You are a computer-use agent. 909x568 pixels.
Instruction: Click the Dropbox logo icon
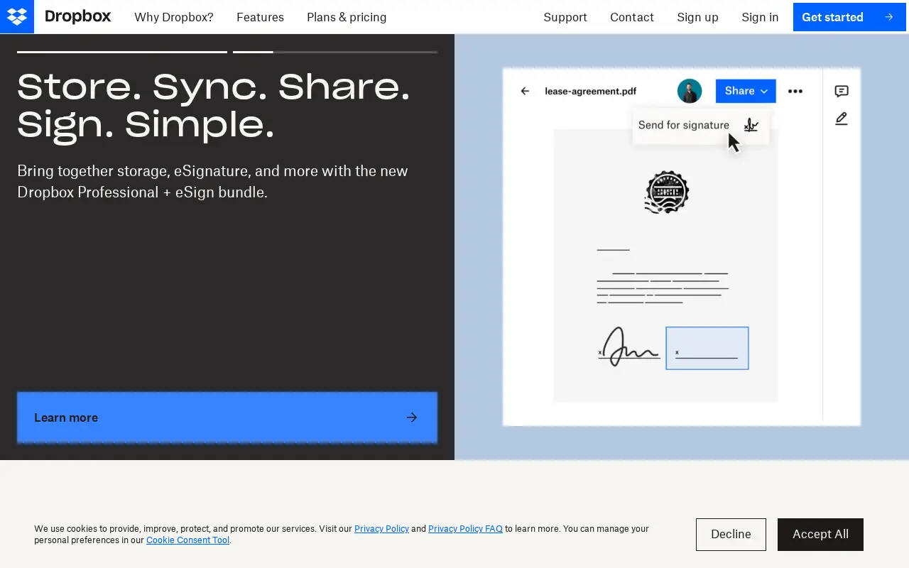tap(17, 16)
